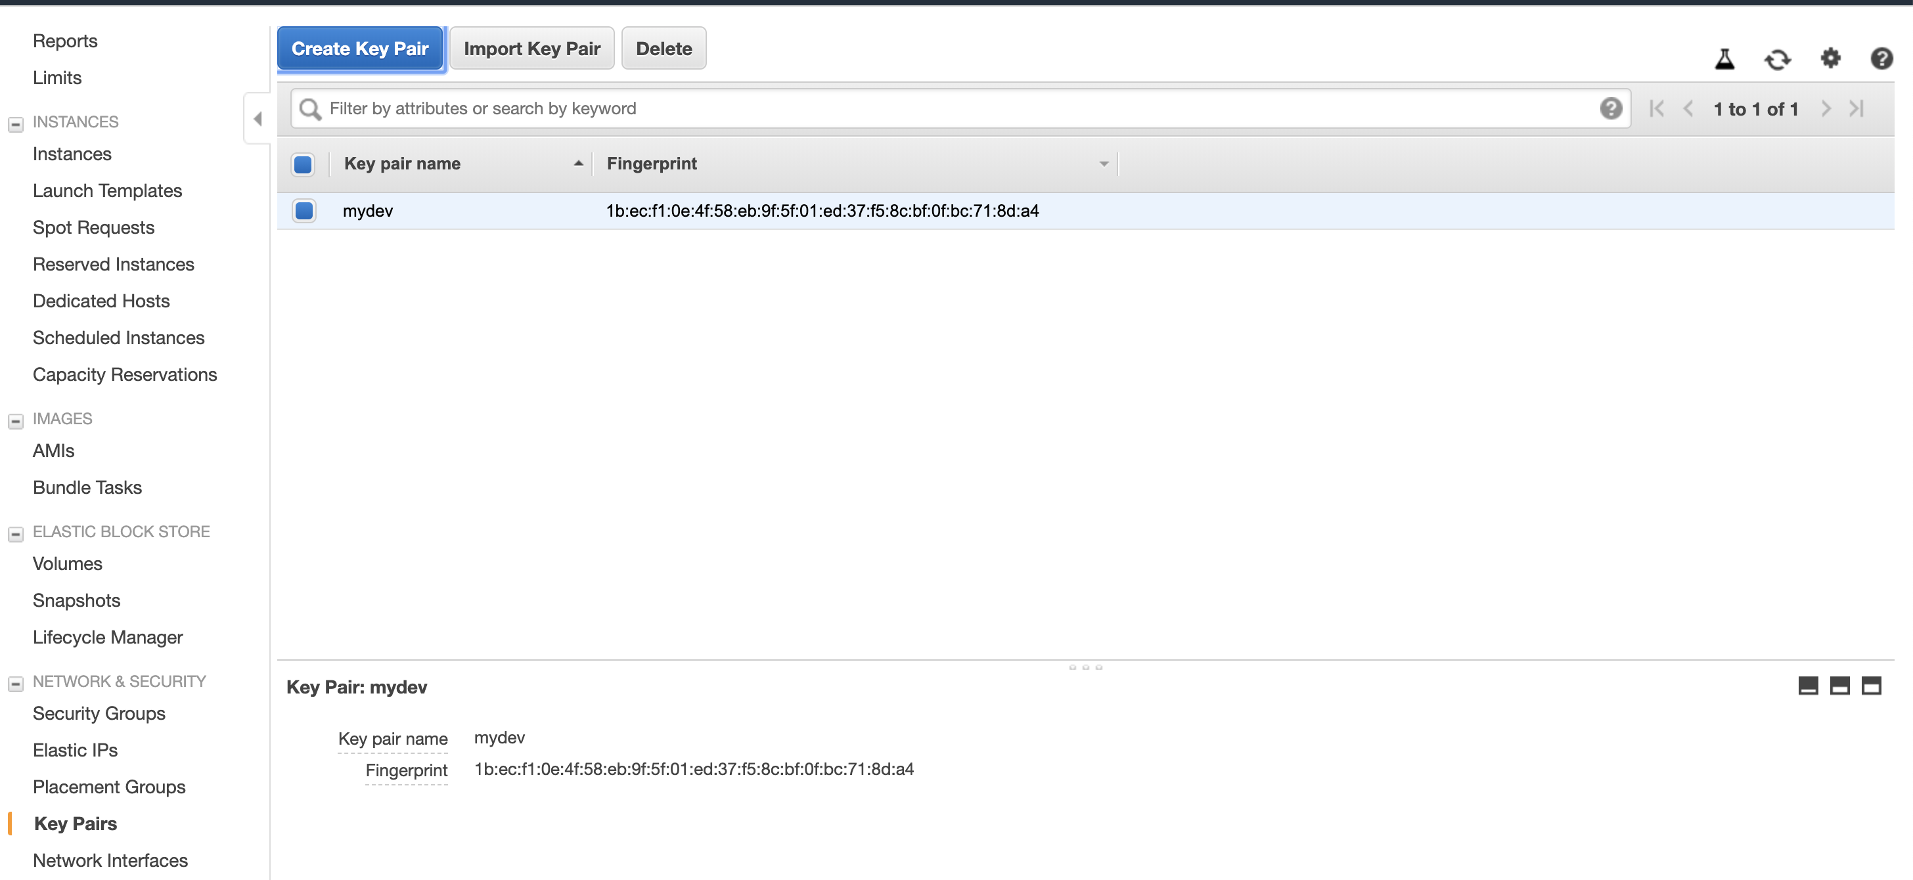Collapse the left navigation sidebar
Image resolution: width=1913 pixels, height=880 pixels.
tap(257, 119)
